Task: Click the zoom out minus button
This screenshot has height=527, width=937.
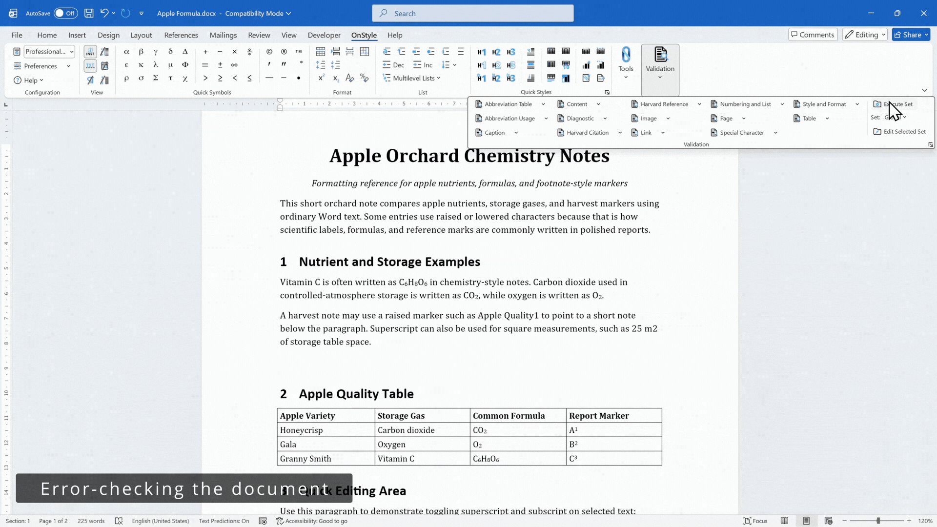Action: tap(845, 521)
